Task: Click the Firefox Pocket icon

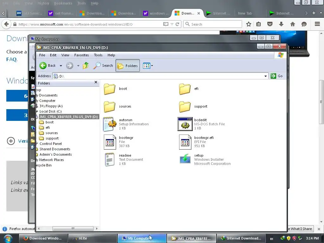Action: click(x=270, y=24)
